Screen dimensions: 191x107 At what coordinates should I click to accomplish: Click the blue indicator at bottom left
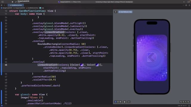pos(2,106)
